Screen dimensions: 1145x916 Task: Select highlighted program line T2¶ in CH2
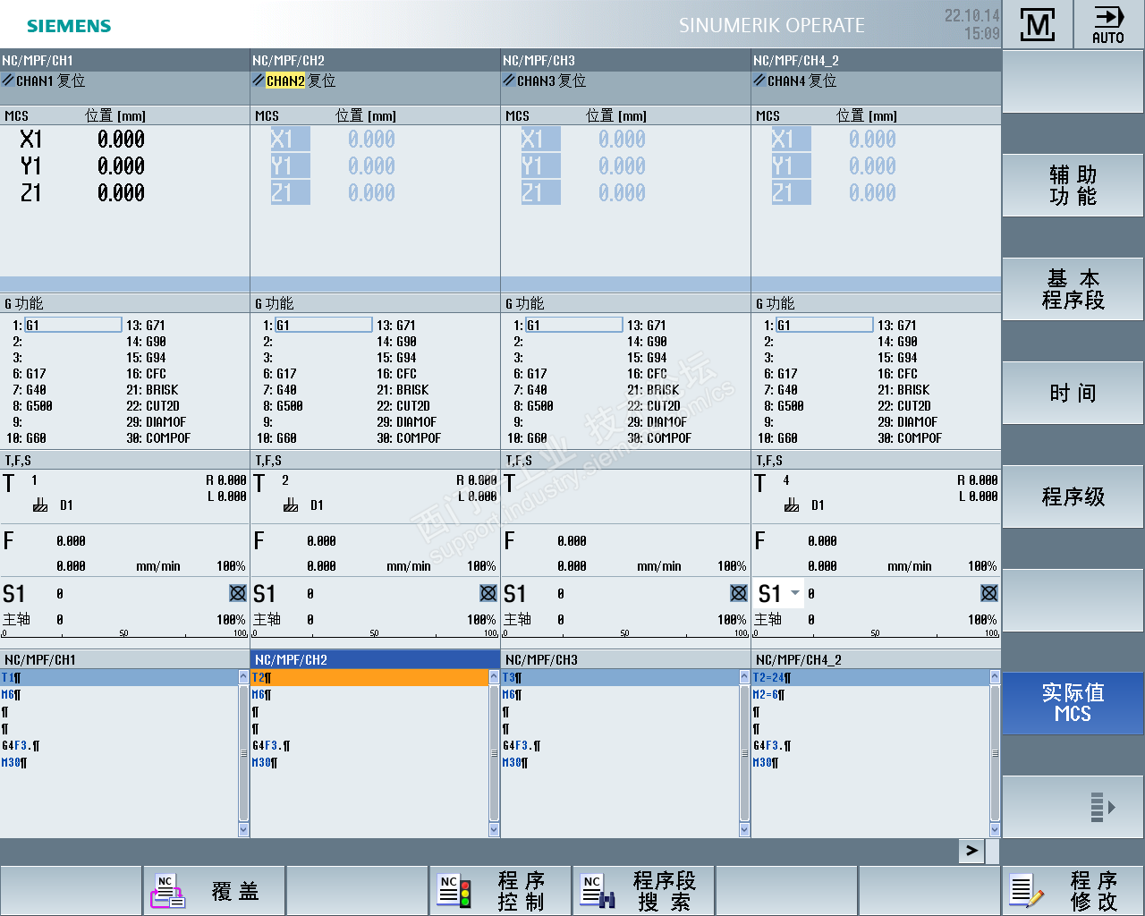369,678
